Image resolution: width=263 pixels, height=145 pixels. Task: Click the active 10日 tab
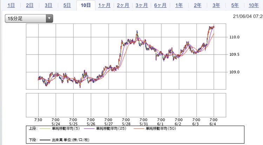[x=86, y=5]
